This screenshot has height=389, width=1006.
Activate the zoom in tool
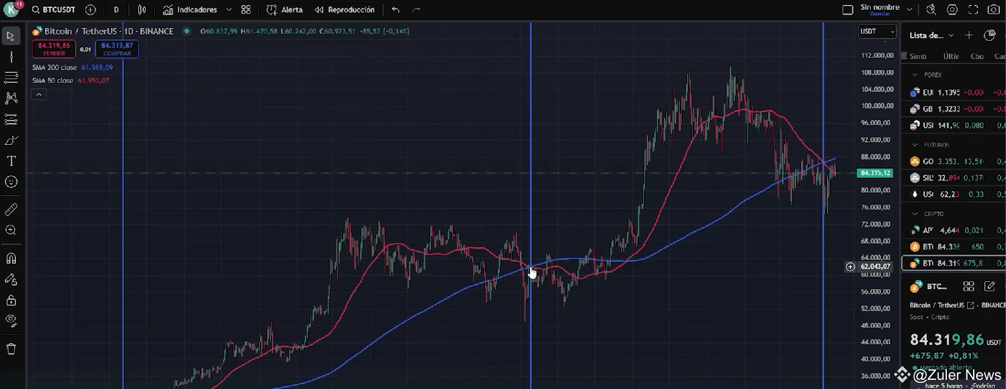(11, 230)
